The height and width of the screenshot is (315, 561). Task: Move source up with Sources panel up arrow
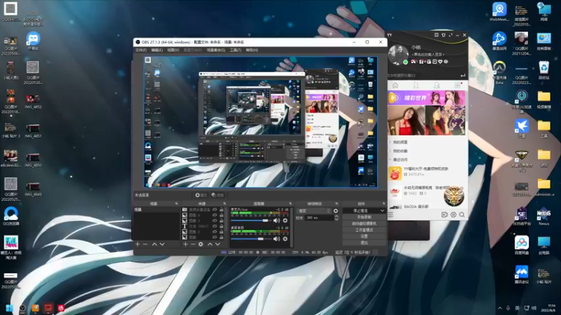210,244
